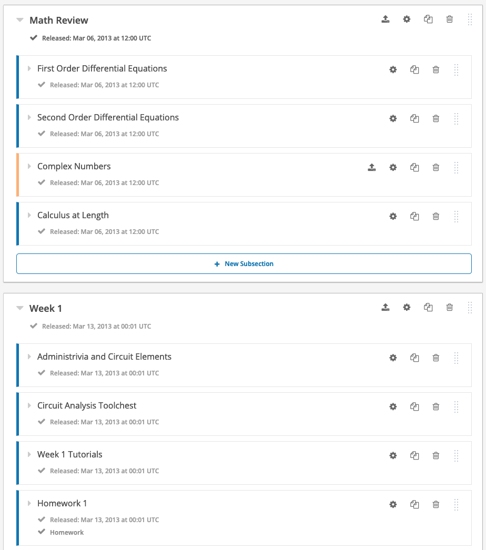Duplicate the Calculus at Length subsection
486x550 pixels.
click(x=414, y=216)
